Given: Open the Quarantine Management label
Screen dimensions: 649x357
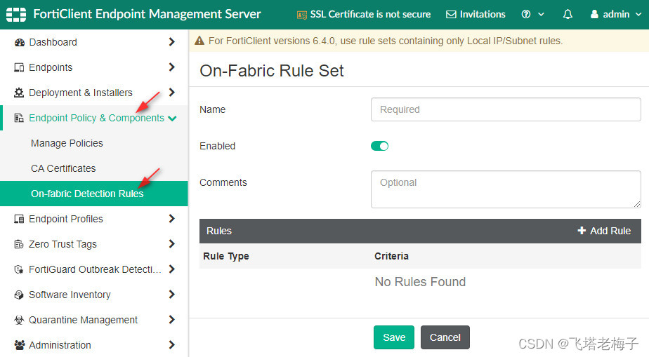Looking at the screenshot, I should coord(83,320).
